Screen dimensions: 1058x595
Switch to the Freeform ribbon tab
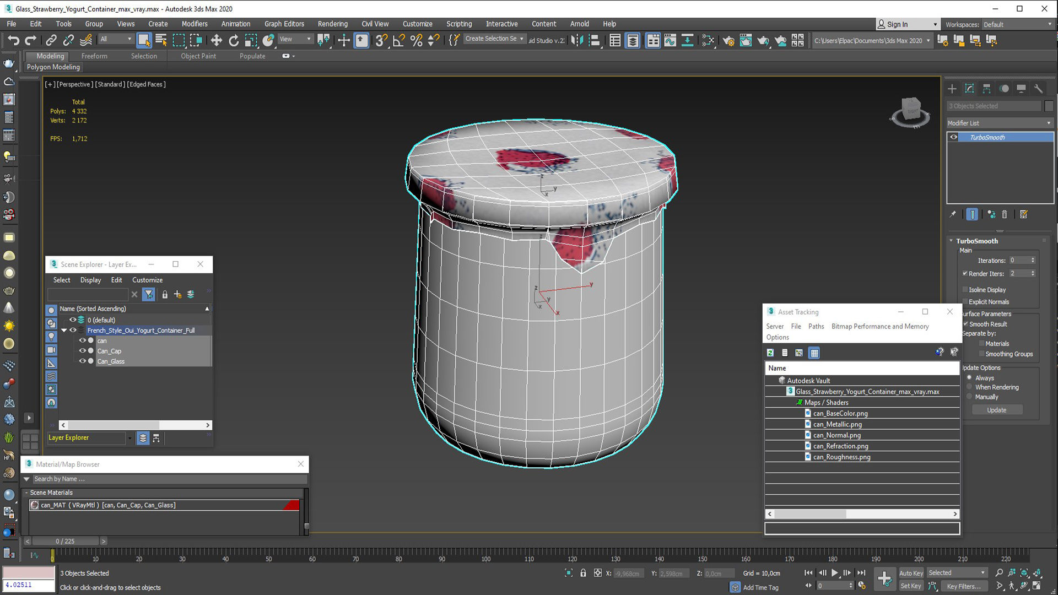94,56
